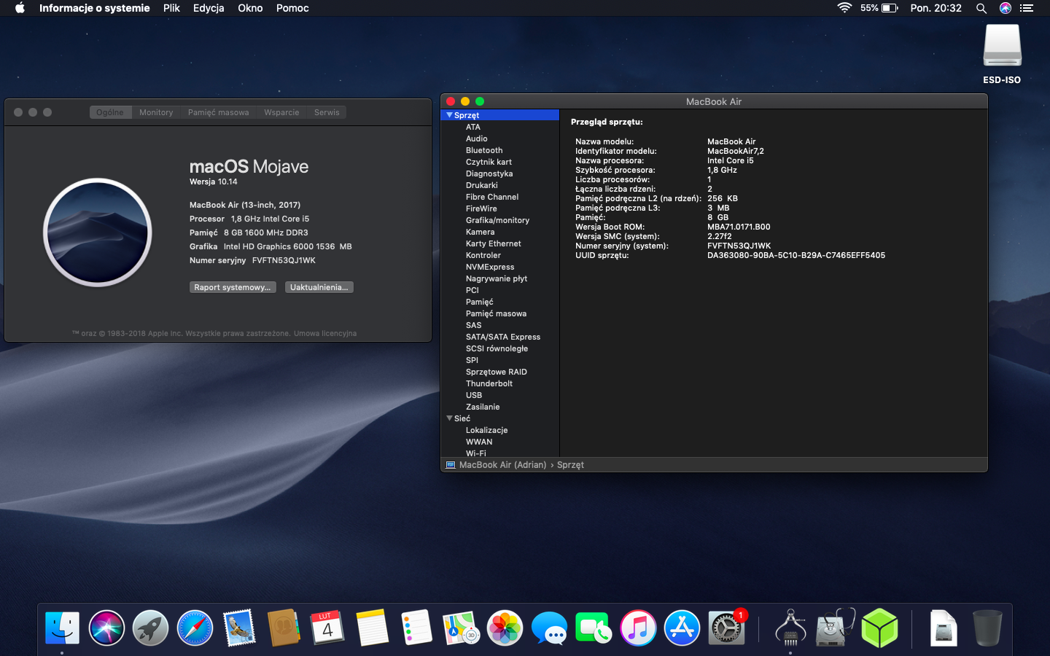This screenshot has height=656, width=1050.
Task: Select Karty Ethernet in the sidebar
Action: click(494, 243)
